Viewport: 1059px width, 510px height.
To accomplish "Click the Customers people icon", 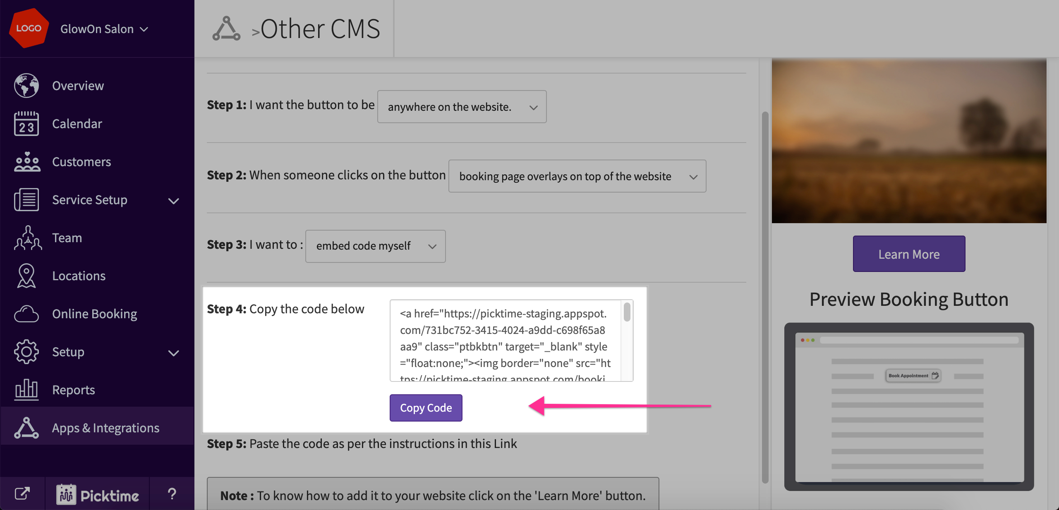I will [x=26, y=162].
